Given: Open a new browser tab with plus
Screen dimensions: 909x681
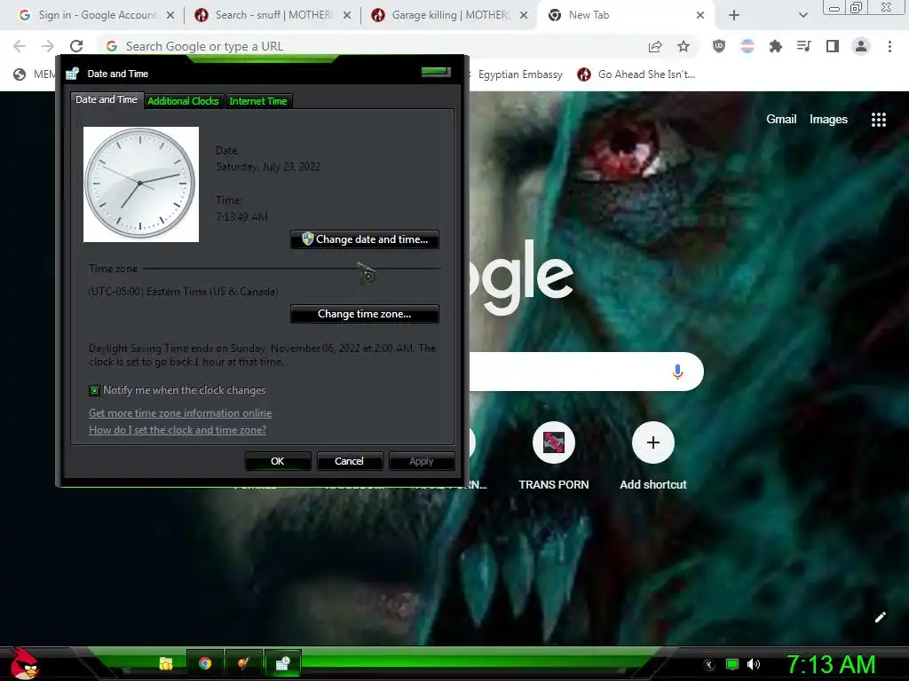Looking at the screenshot, I should click(x=734, y=15).
